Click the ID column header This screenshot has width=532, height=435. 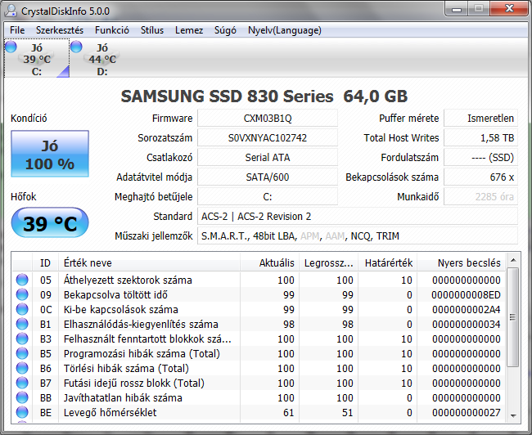pos(45,262)
